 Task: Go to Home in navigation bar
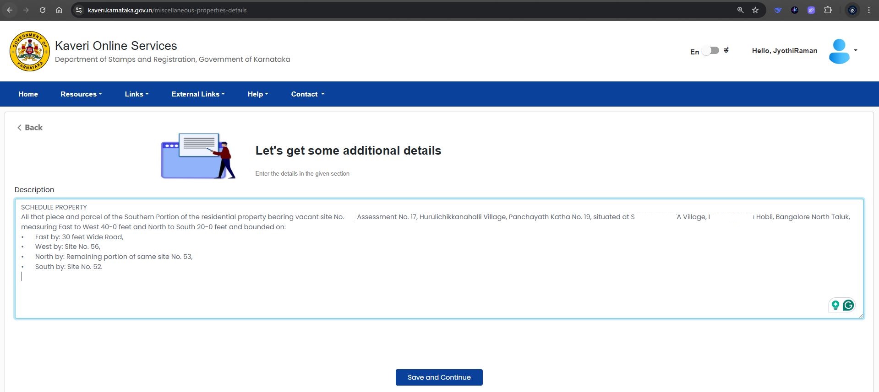tap(28, 94)
